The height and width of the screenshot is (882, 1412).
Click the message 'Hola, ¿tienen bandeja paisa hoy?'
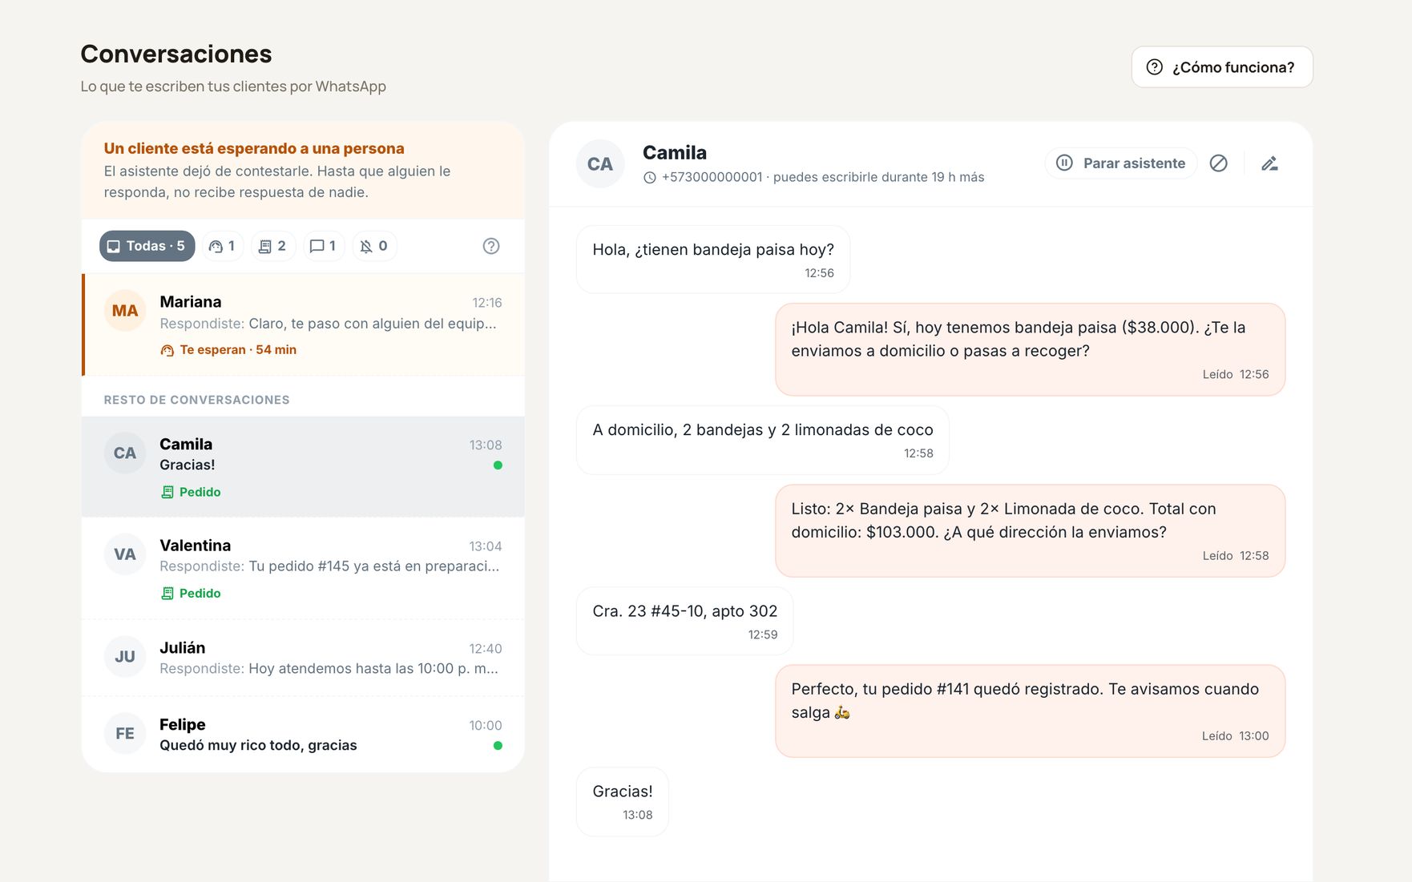(713, 260)
